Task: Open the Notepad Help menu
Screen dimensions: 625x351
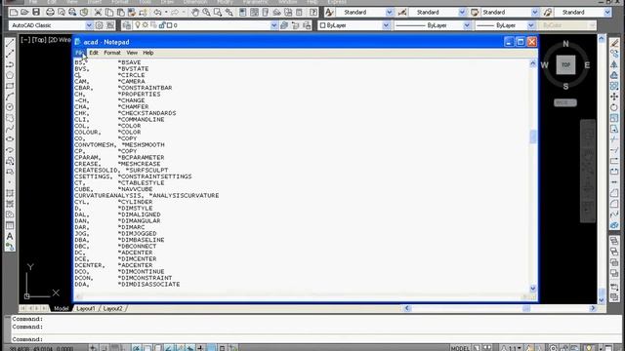Action: click(148, 53)
